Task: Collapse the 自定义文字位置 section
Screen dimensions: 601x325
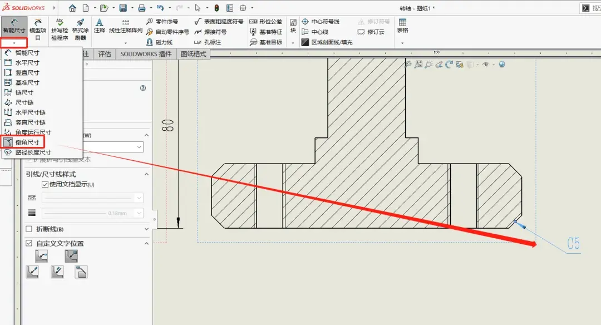Action: 146,243
